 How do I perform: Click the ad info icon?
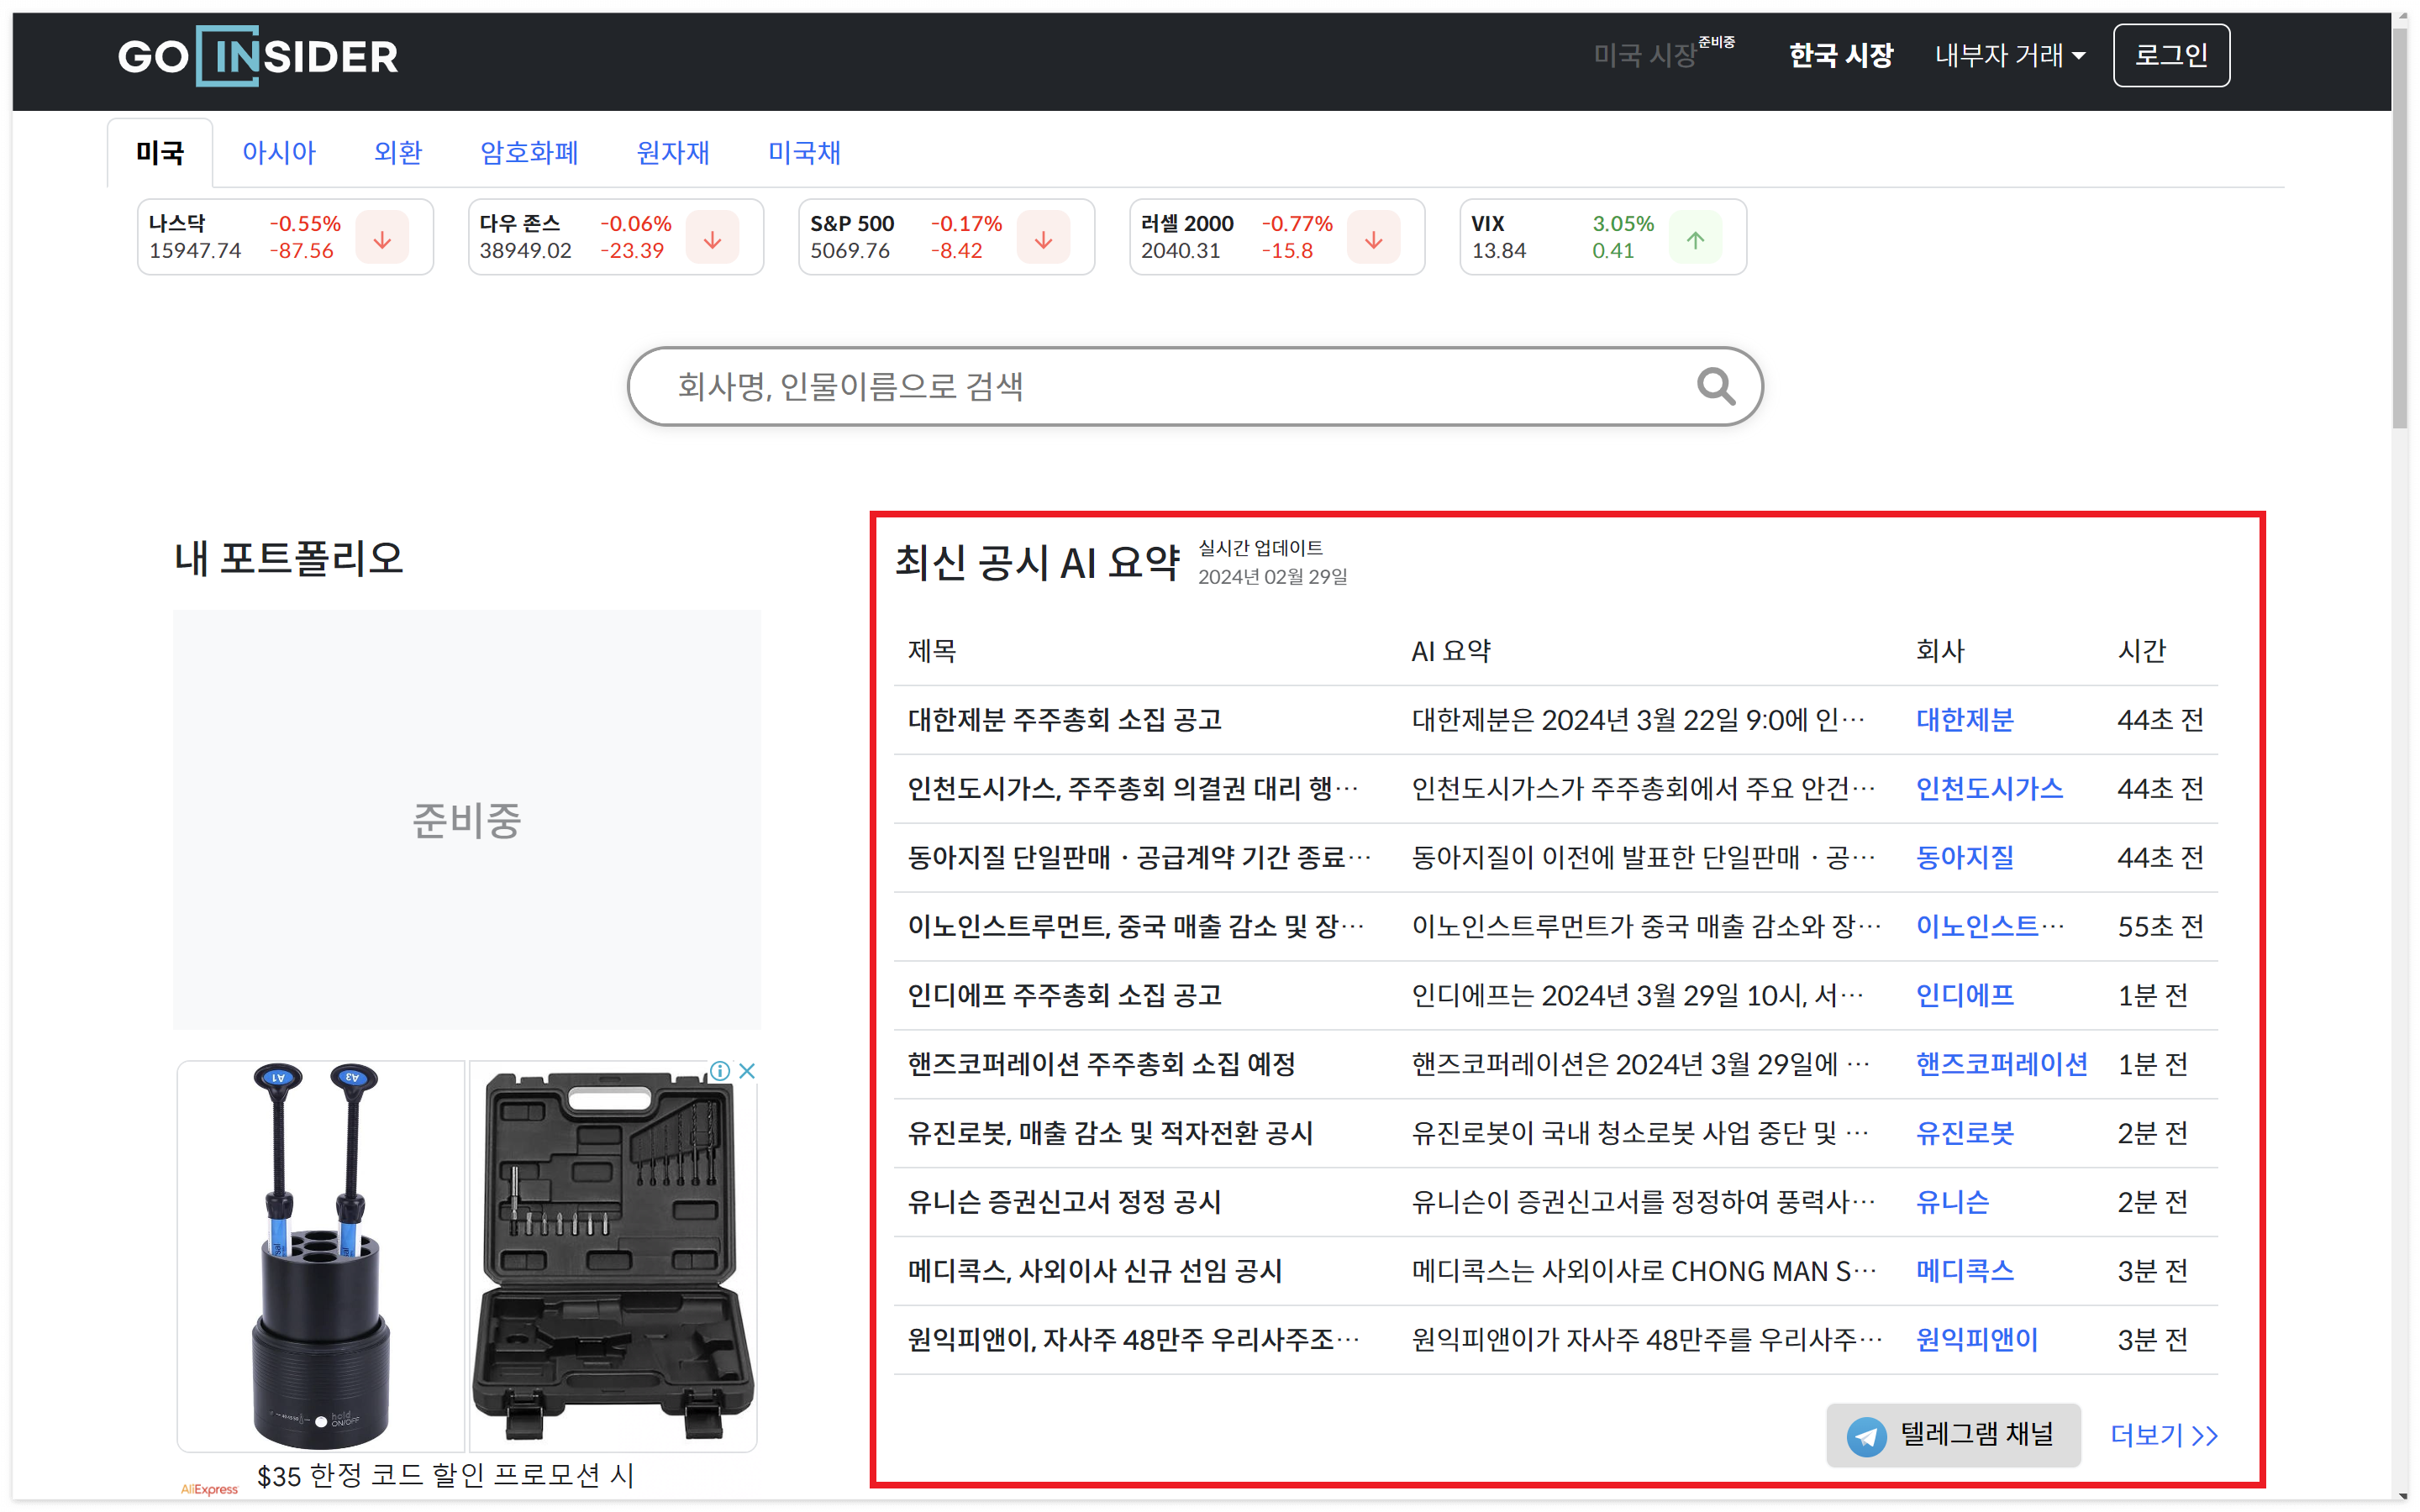tap(720, 1071)
